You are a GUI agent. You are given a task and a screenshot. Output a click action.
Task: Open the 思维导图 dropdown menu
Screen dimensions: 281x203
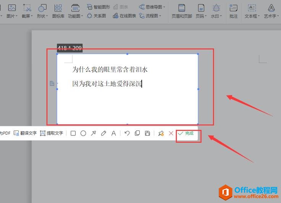coord(153,7)
